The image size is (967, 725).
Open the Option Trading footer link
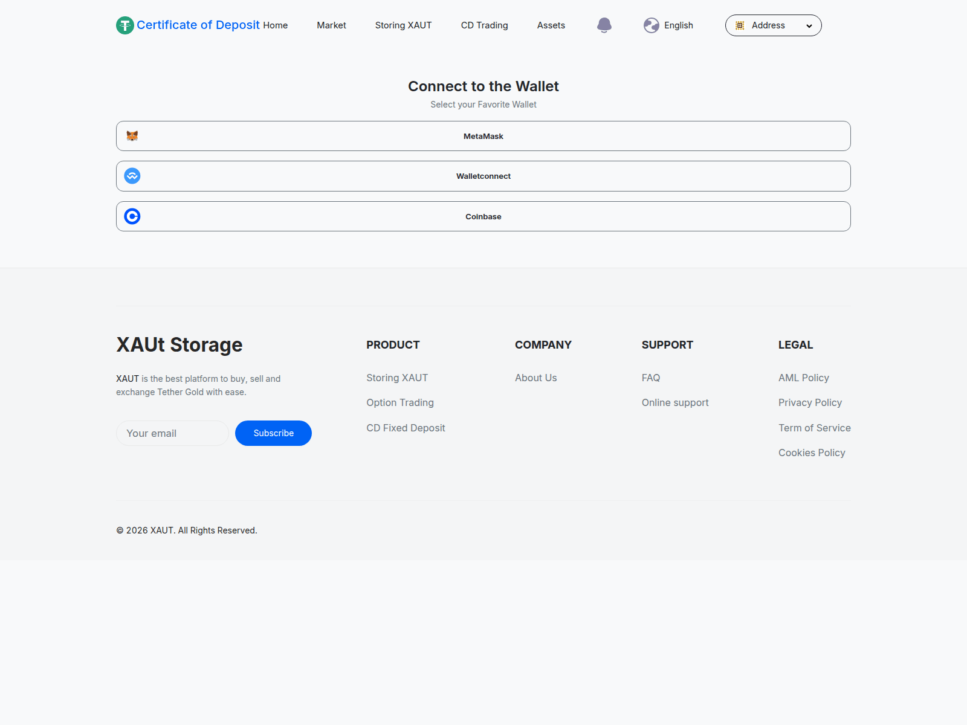[399, 402]
